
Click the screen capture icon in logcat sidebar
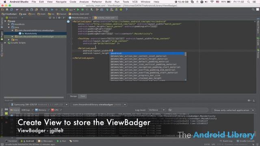(6, 109)
